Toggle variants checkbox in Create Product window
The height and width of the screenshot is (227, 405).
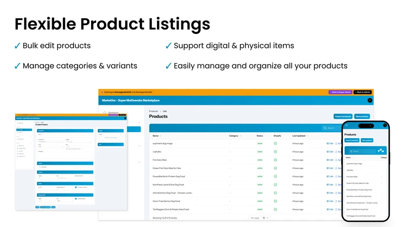(x=40, y=167)
